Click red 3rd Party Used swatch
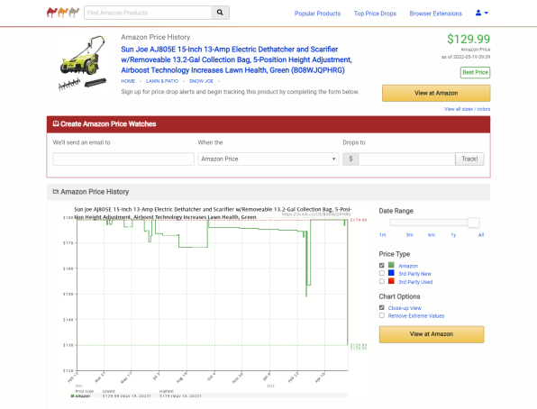Screen dimensions: 537x409 coord(391,281)
